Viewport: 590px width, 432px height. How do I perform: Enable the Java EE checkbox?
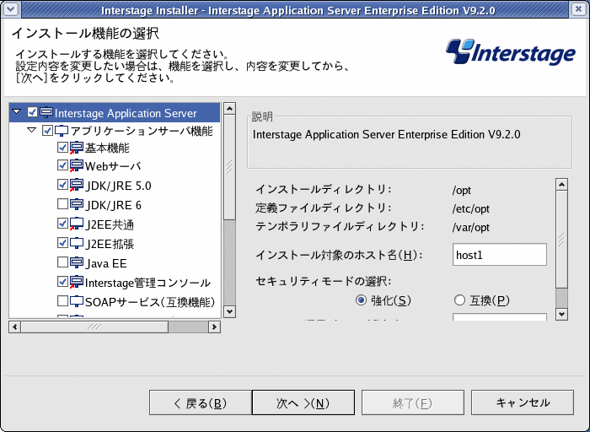click(x=62, y=262)
